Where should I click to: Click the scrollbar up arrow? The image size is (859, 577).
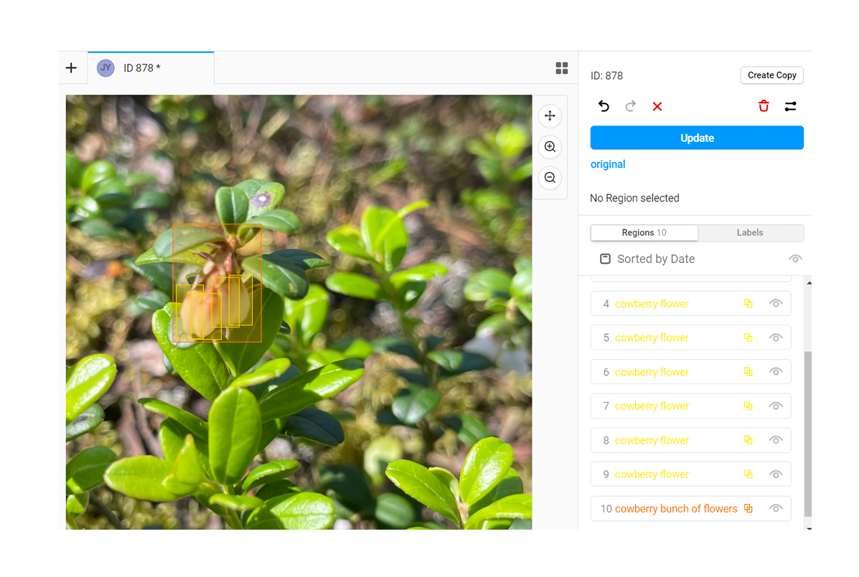click(x=809, y=283)
